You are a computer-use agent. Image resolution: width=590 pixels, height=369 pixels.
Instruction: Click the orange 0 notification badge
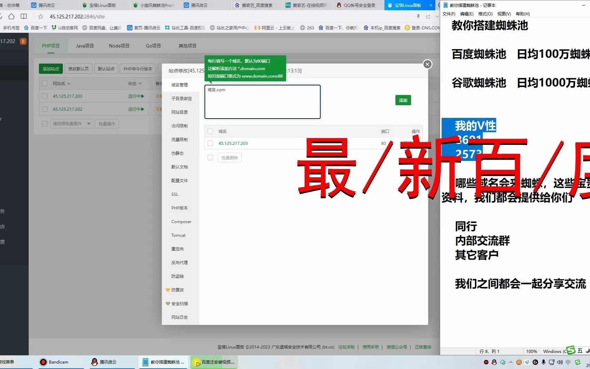(23, 41)
